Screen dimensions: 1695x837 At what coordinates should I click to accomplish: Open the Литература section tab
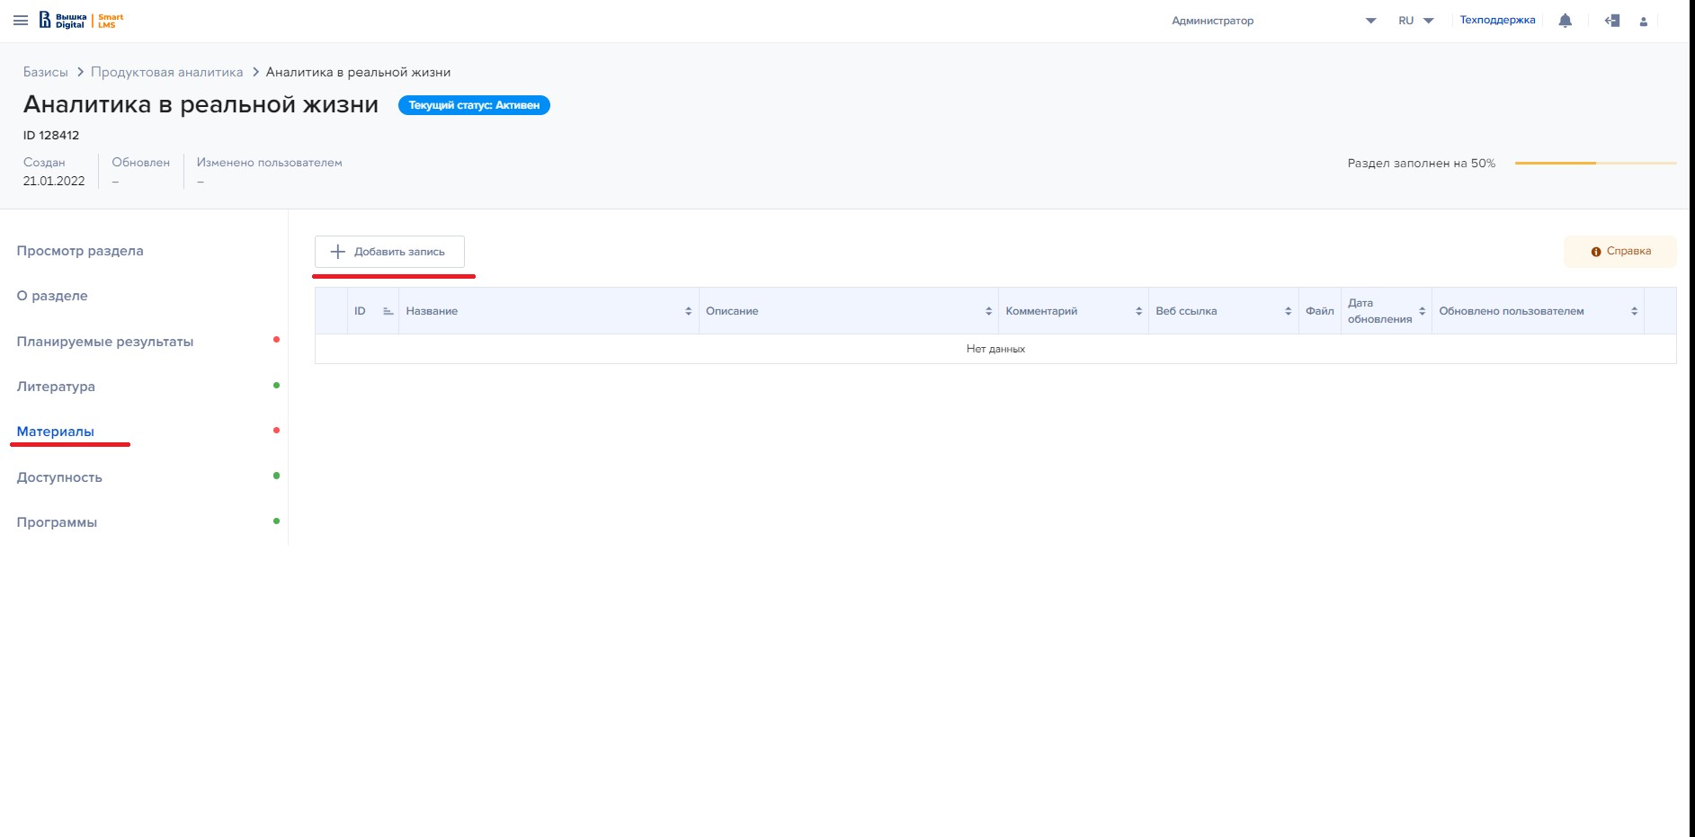tap(56, 387)
